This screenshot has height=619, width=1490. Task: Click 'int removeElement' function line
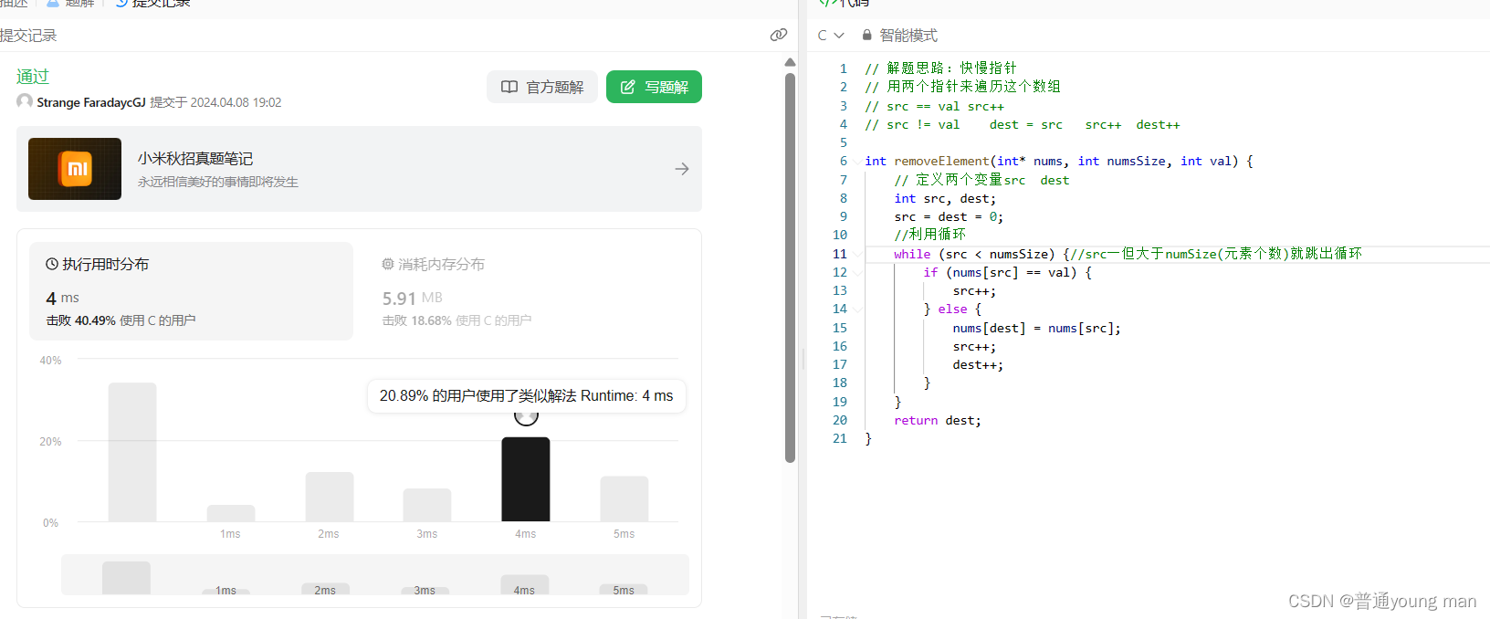coord(1059,161)
